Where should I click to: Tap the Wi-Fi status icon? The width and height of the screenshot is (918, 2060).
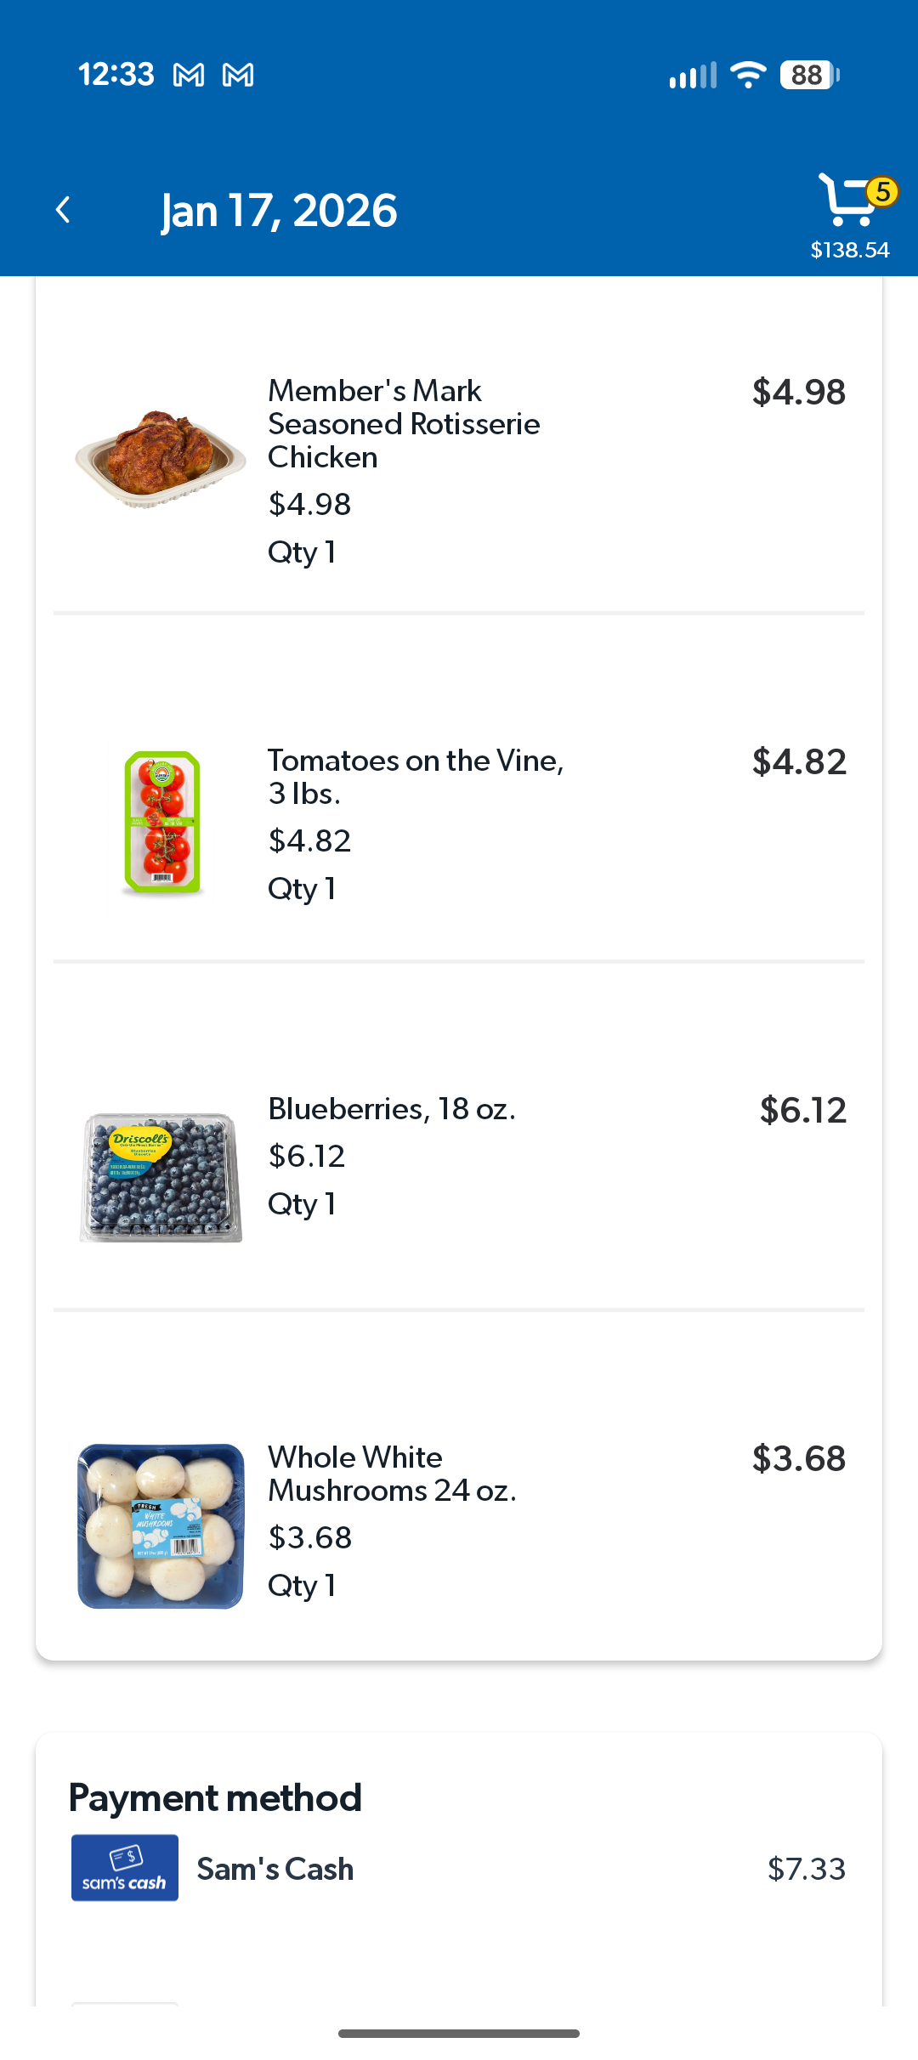(x=749, y=75)
